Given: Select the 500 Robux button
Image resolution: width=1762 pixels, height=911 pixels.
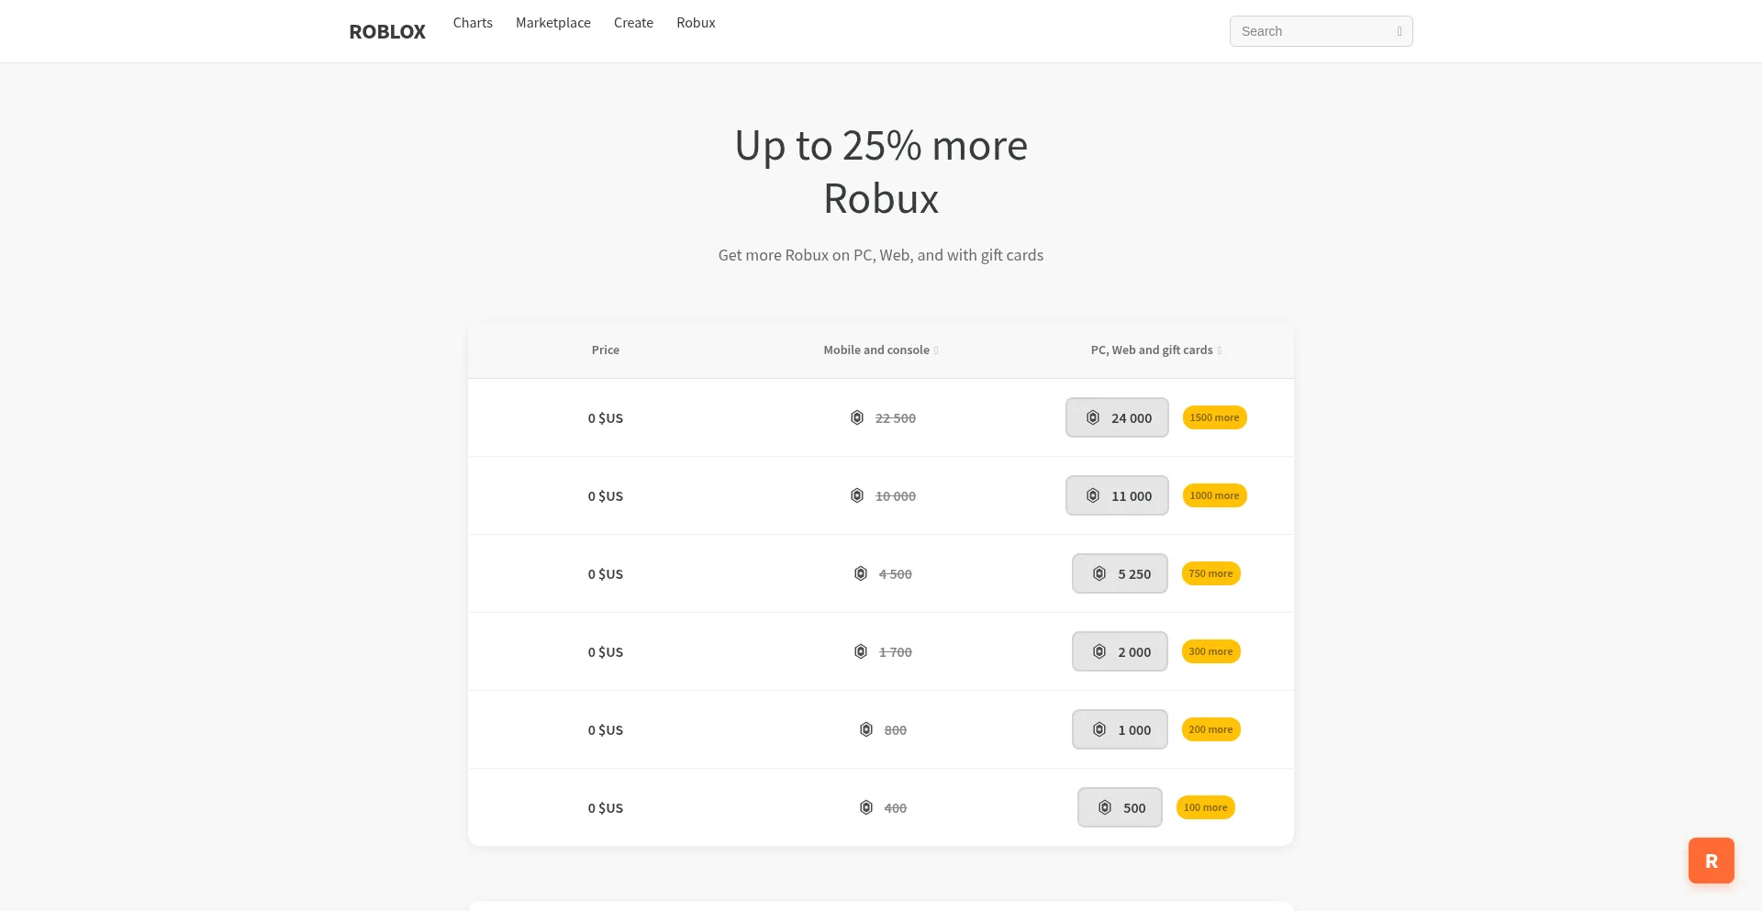Looking at the screenshot, I should (1120, 807).
